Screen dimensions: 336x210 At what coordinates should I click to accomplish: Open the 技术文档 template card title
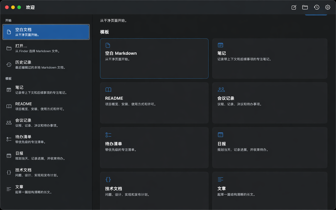pyautogui.click(x=114, y=189)
